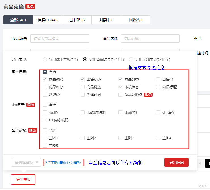Tick the 商品链接 checkbox
The image size is (210, 190).
coord(83,87)
